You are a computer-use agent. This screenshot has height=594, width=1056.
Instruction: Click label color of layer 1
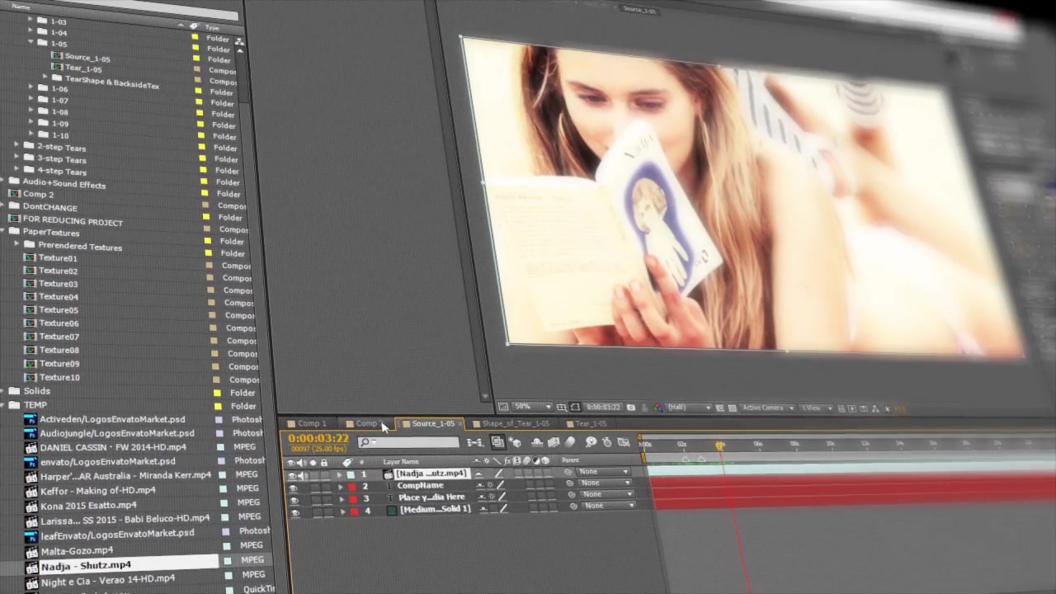tap(351, 475)
